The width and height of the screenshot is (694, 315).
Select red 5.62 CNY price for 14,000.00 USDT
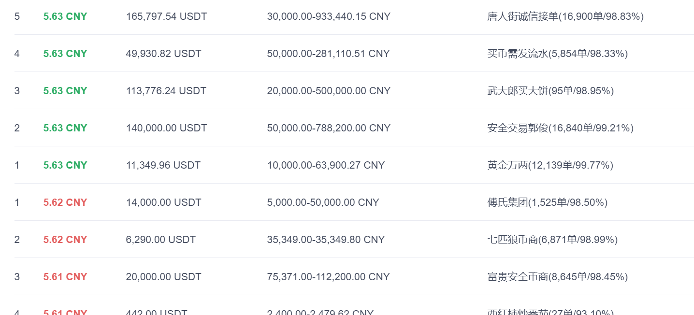65,202
